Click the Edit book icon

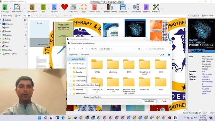coord(146,7)
